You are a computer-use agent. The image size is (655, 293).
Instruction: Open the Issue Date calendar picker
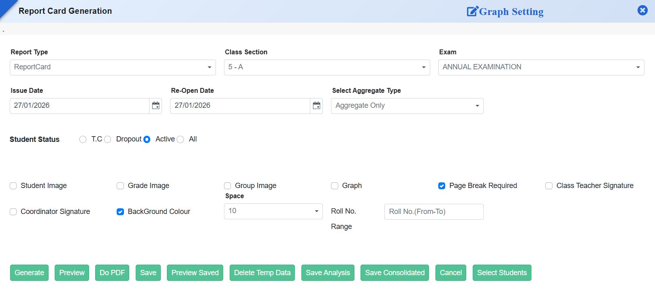(x=156, y=106)
